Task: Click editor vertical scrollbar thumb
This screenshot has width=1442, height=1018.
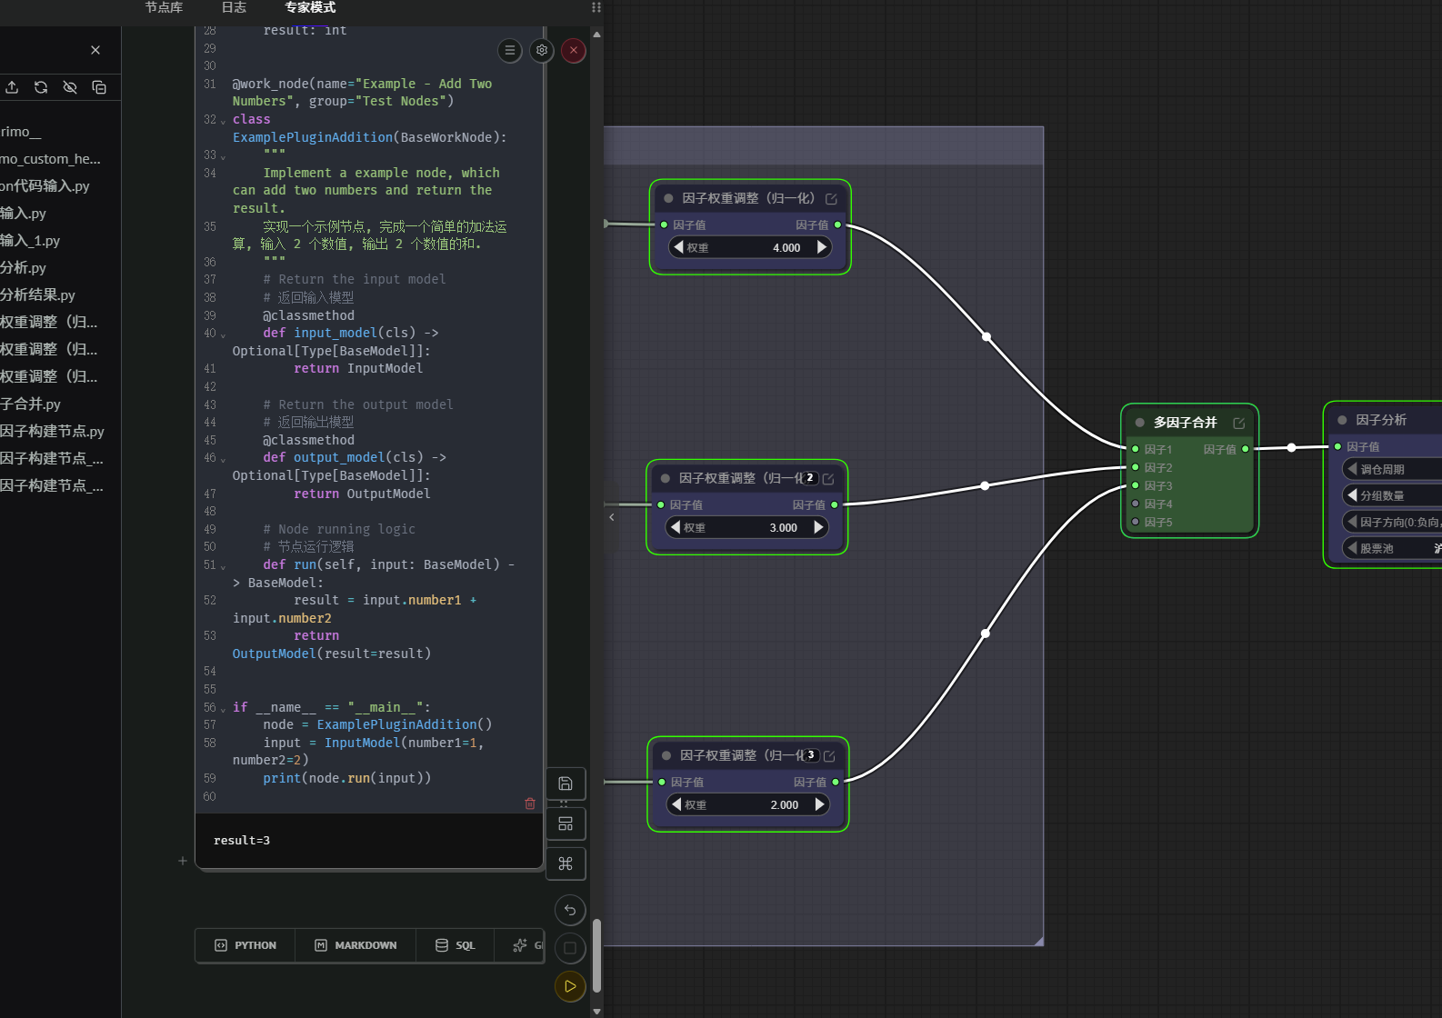Action: 597,955
